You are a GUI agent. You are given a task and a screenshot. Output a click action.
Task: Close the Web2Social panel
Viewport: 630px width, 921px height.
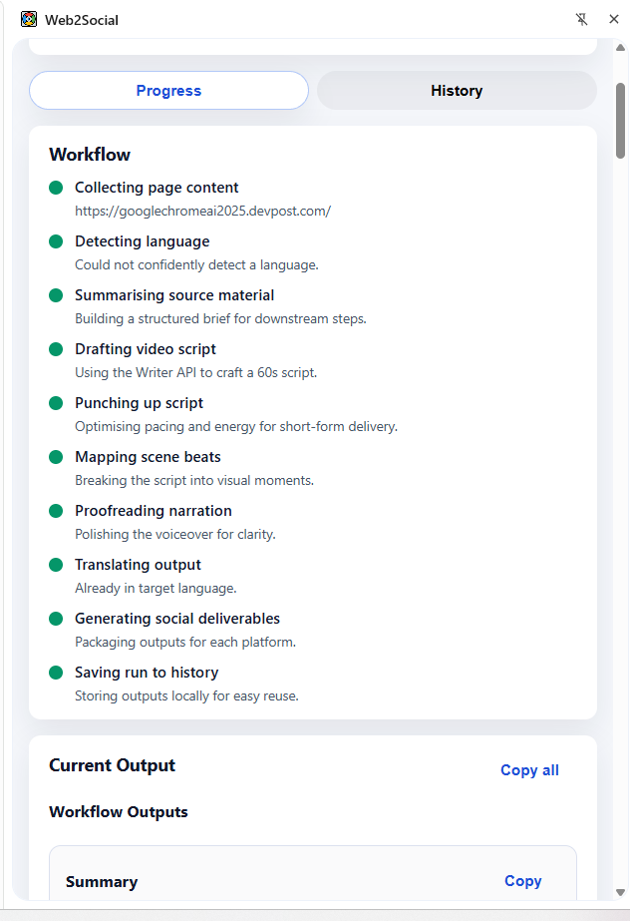(614, 19)
